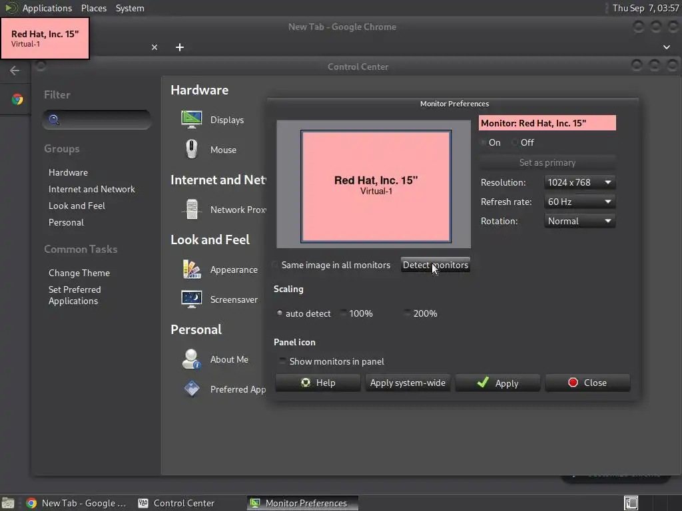682x511 pixels.
Task: Click the Set as primary button
Action: (x=547, y=162)
